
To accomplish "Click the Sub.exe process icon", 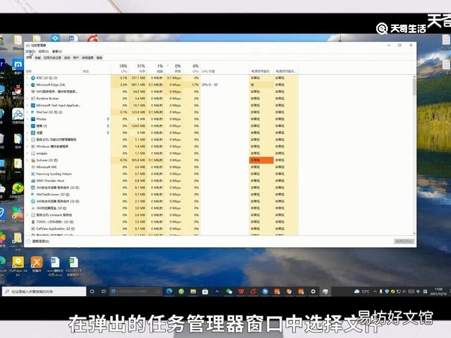I will (33, 160).
